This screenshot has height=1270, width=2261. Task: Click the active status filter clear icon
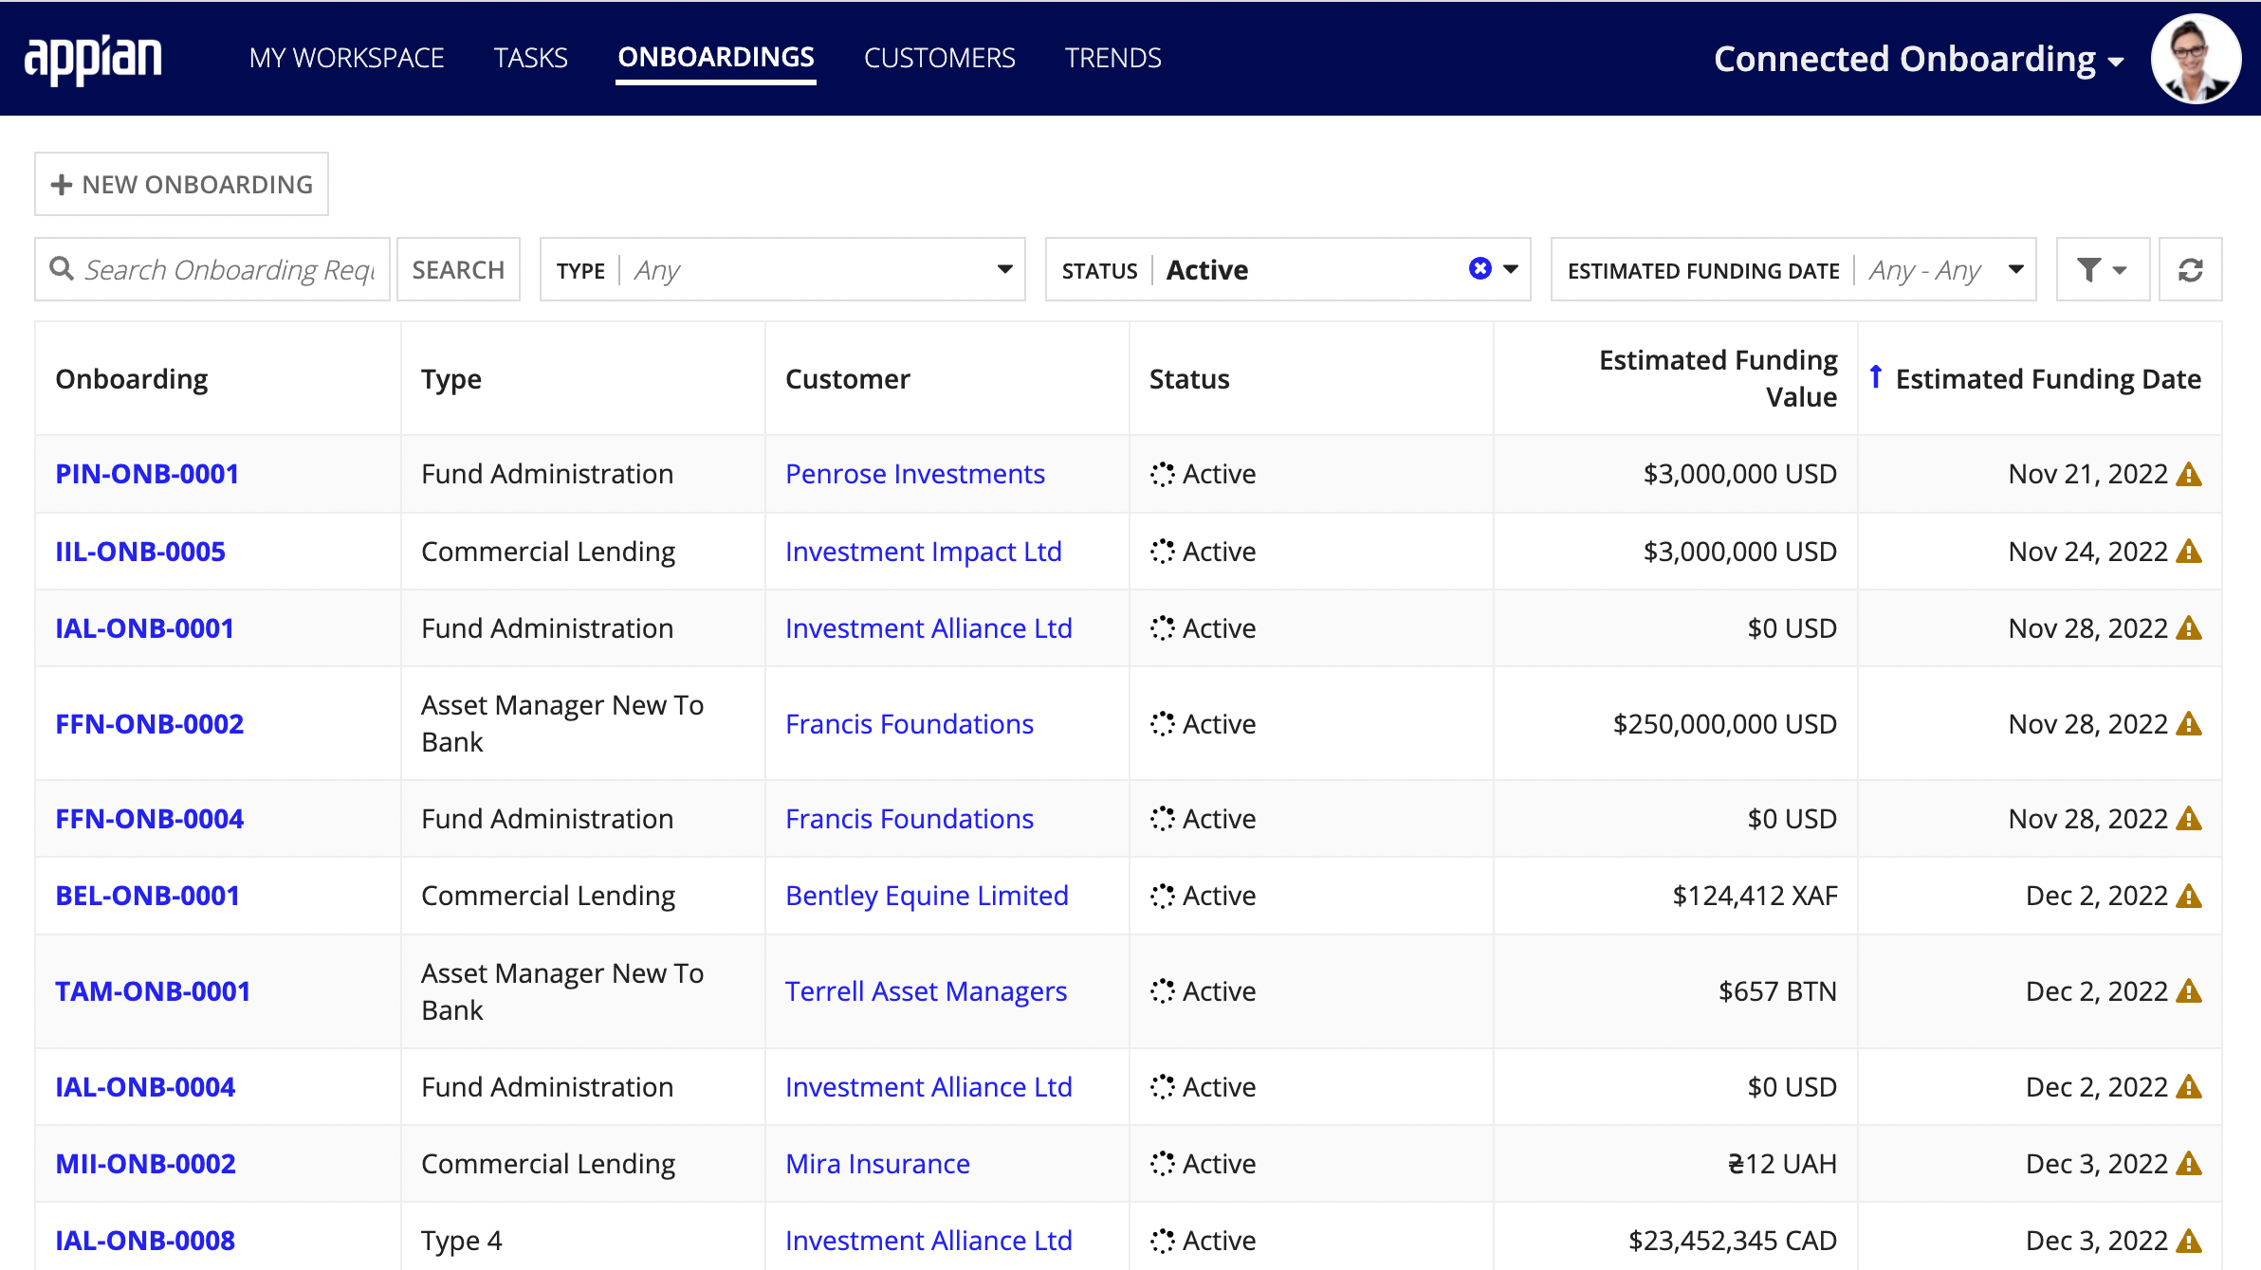1480,268
